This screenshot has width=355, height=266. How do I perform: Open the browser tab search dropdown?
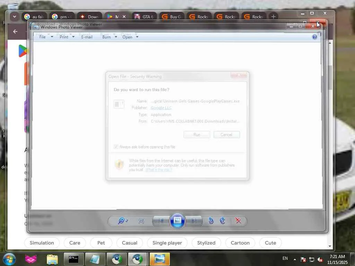click(15, 17)
